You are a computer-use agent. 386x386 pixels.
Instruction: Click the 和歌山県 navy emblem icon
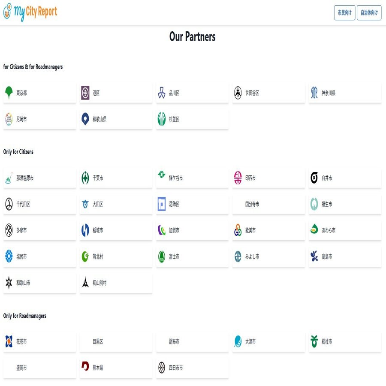tap(85, 119)
